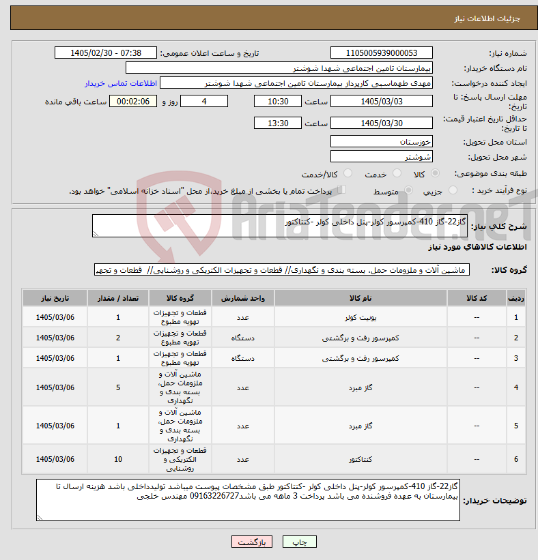Screen dimensions: 538x560
Task: Open the اطلاعات تماس خریدار link
Action: pyautogui.click(x=120, y=83)
